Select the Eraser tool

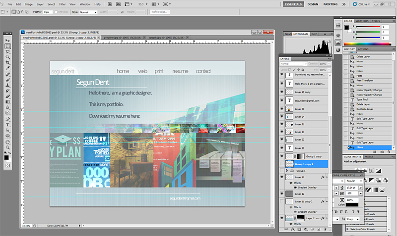coord(7,96)
